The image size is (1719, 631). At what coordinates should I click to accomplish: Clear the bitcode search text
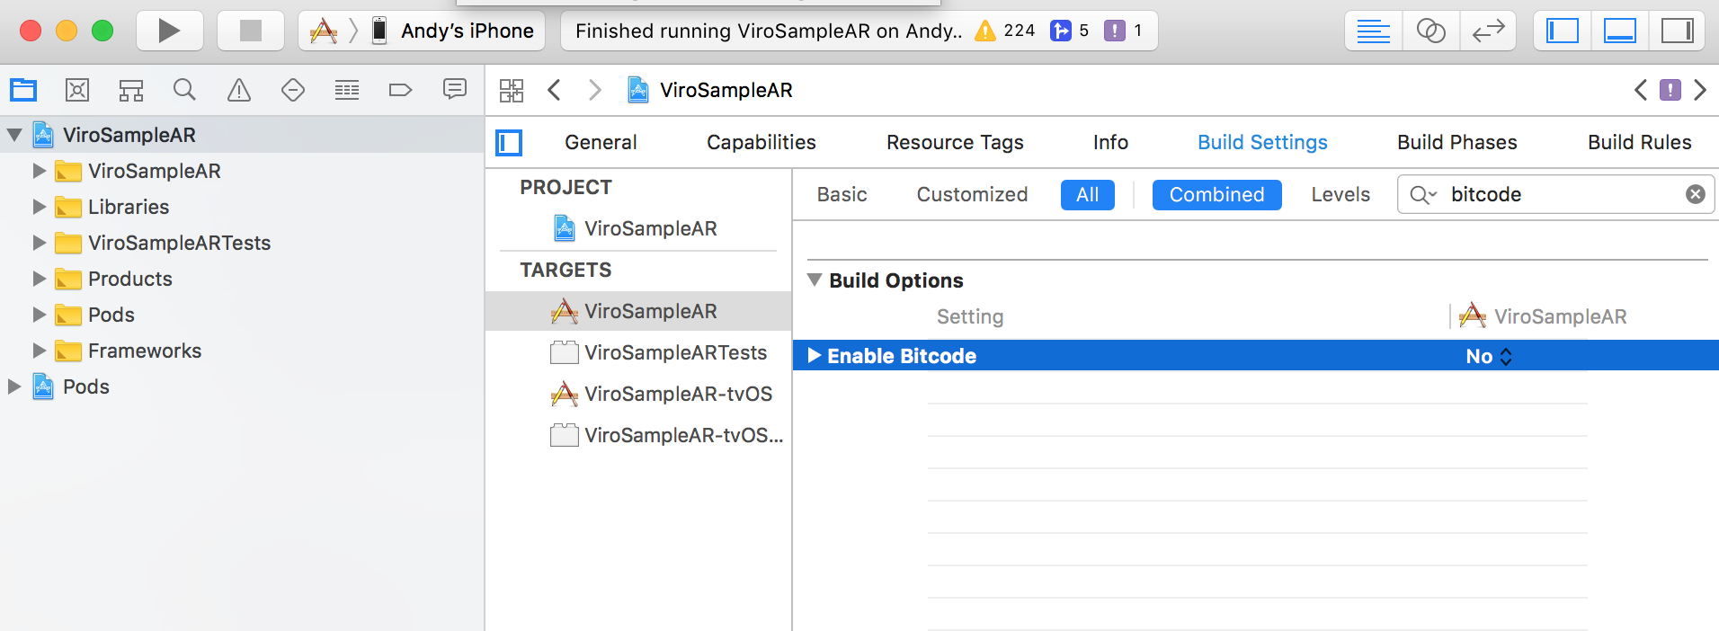[1695, 194]
